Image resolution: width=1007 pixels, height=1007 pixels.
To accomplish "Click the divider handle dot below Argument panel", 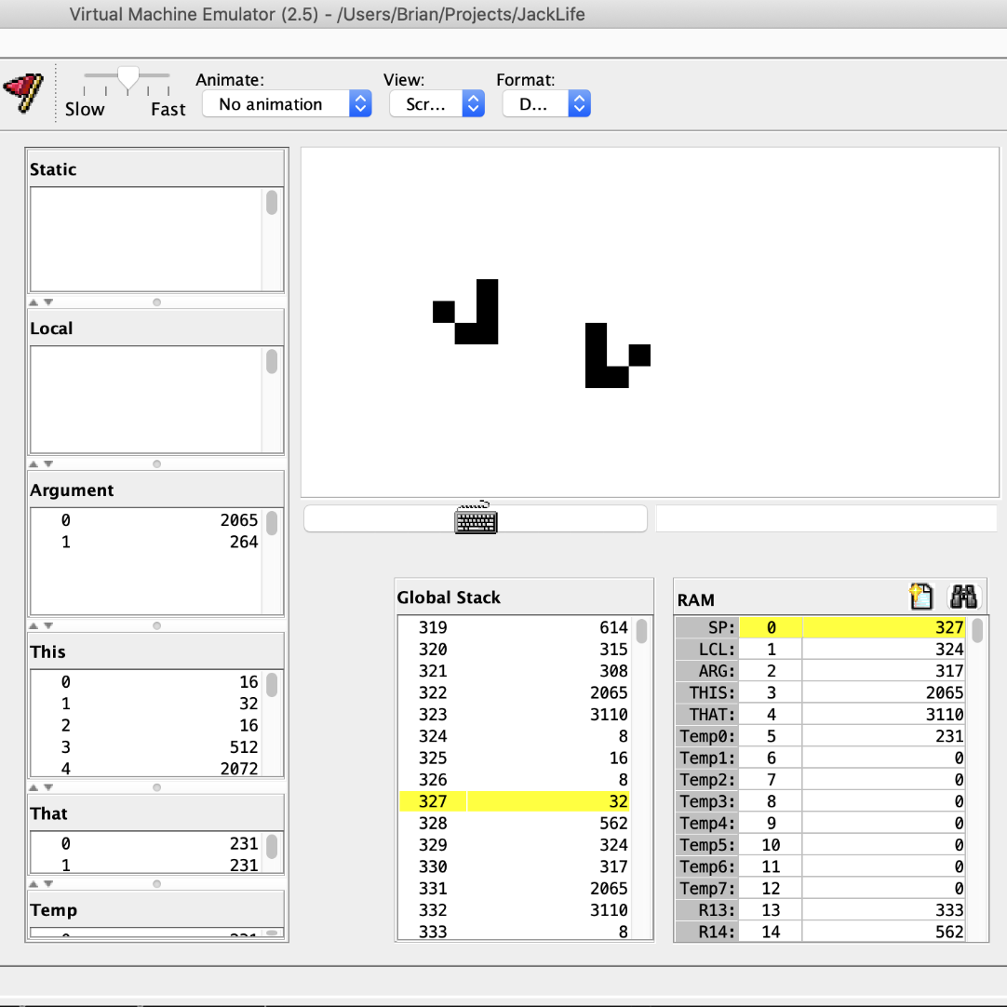I will tap(156, 625).
